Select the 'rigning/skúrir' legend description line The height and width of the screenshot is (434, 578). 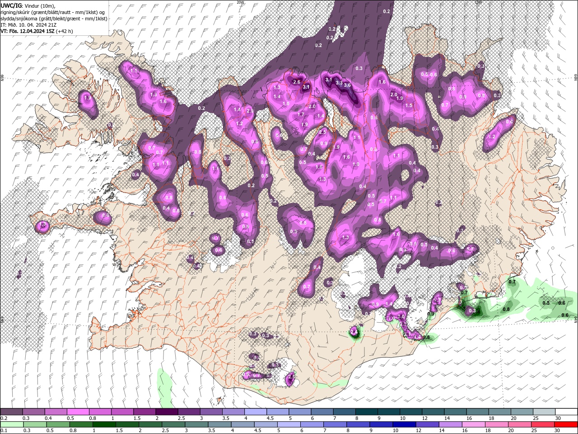(x=53, y=12)
